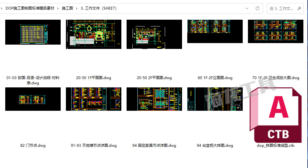The width and height of the screenshot is (308, 168).
Task: Click the 94 固定家具节点详图.dwg file name
Action: [x=154, y=146]
